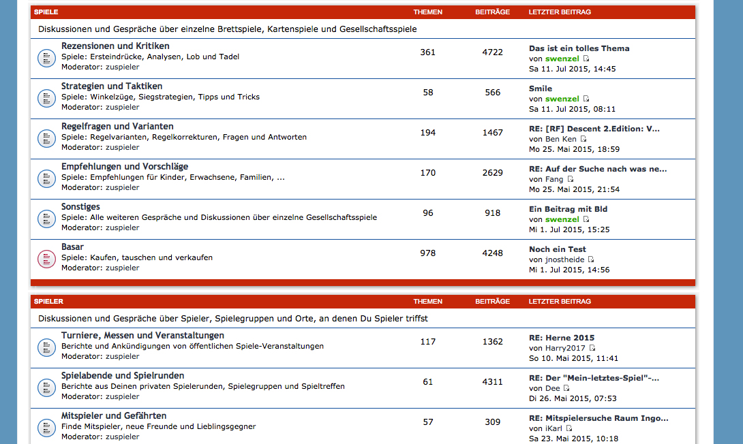Open latest post 'Das ist ein tolles Thema'
Viewport: 743px width, 444px height.
(x=579, y=48)
